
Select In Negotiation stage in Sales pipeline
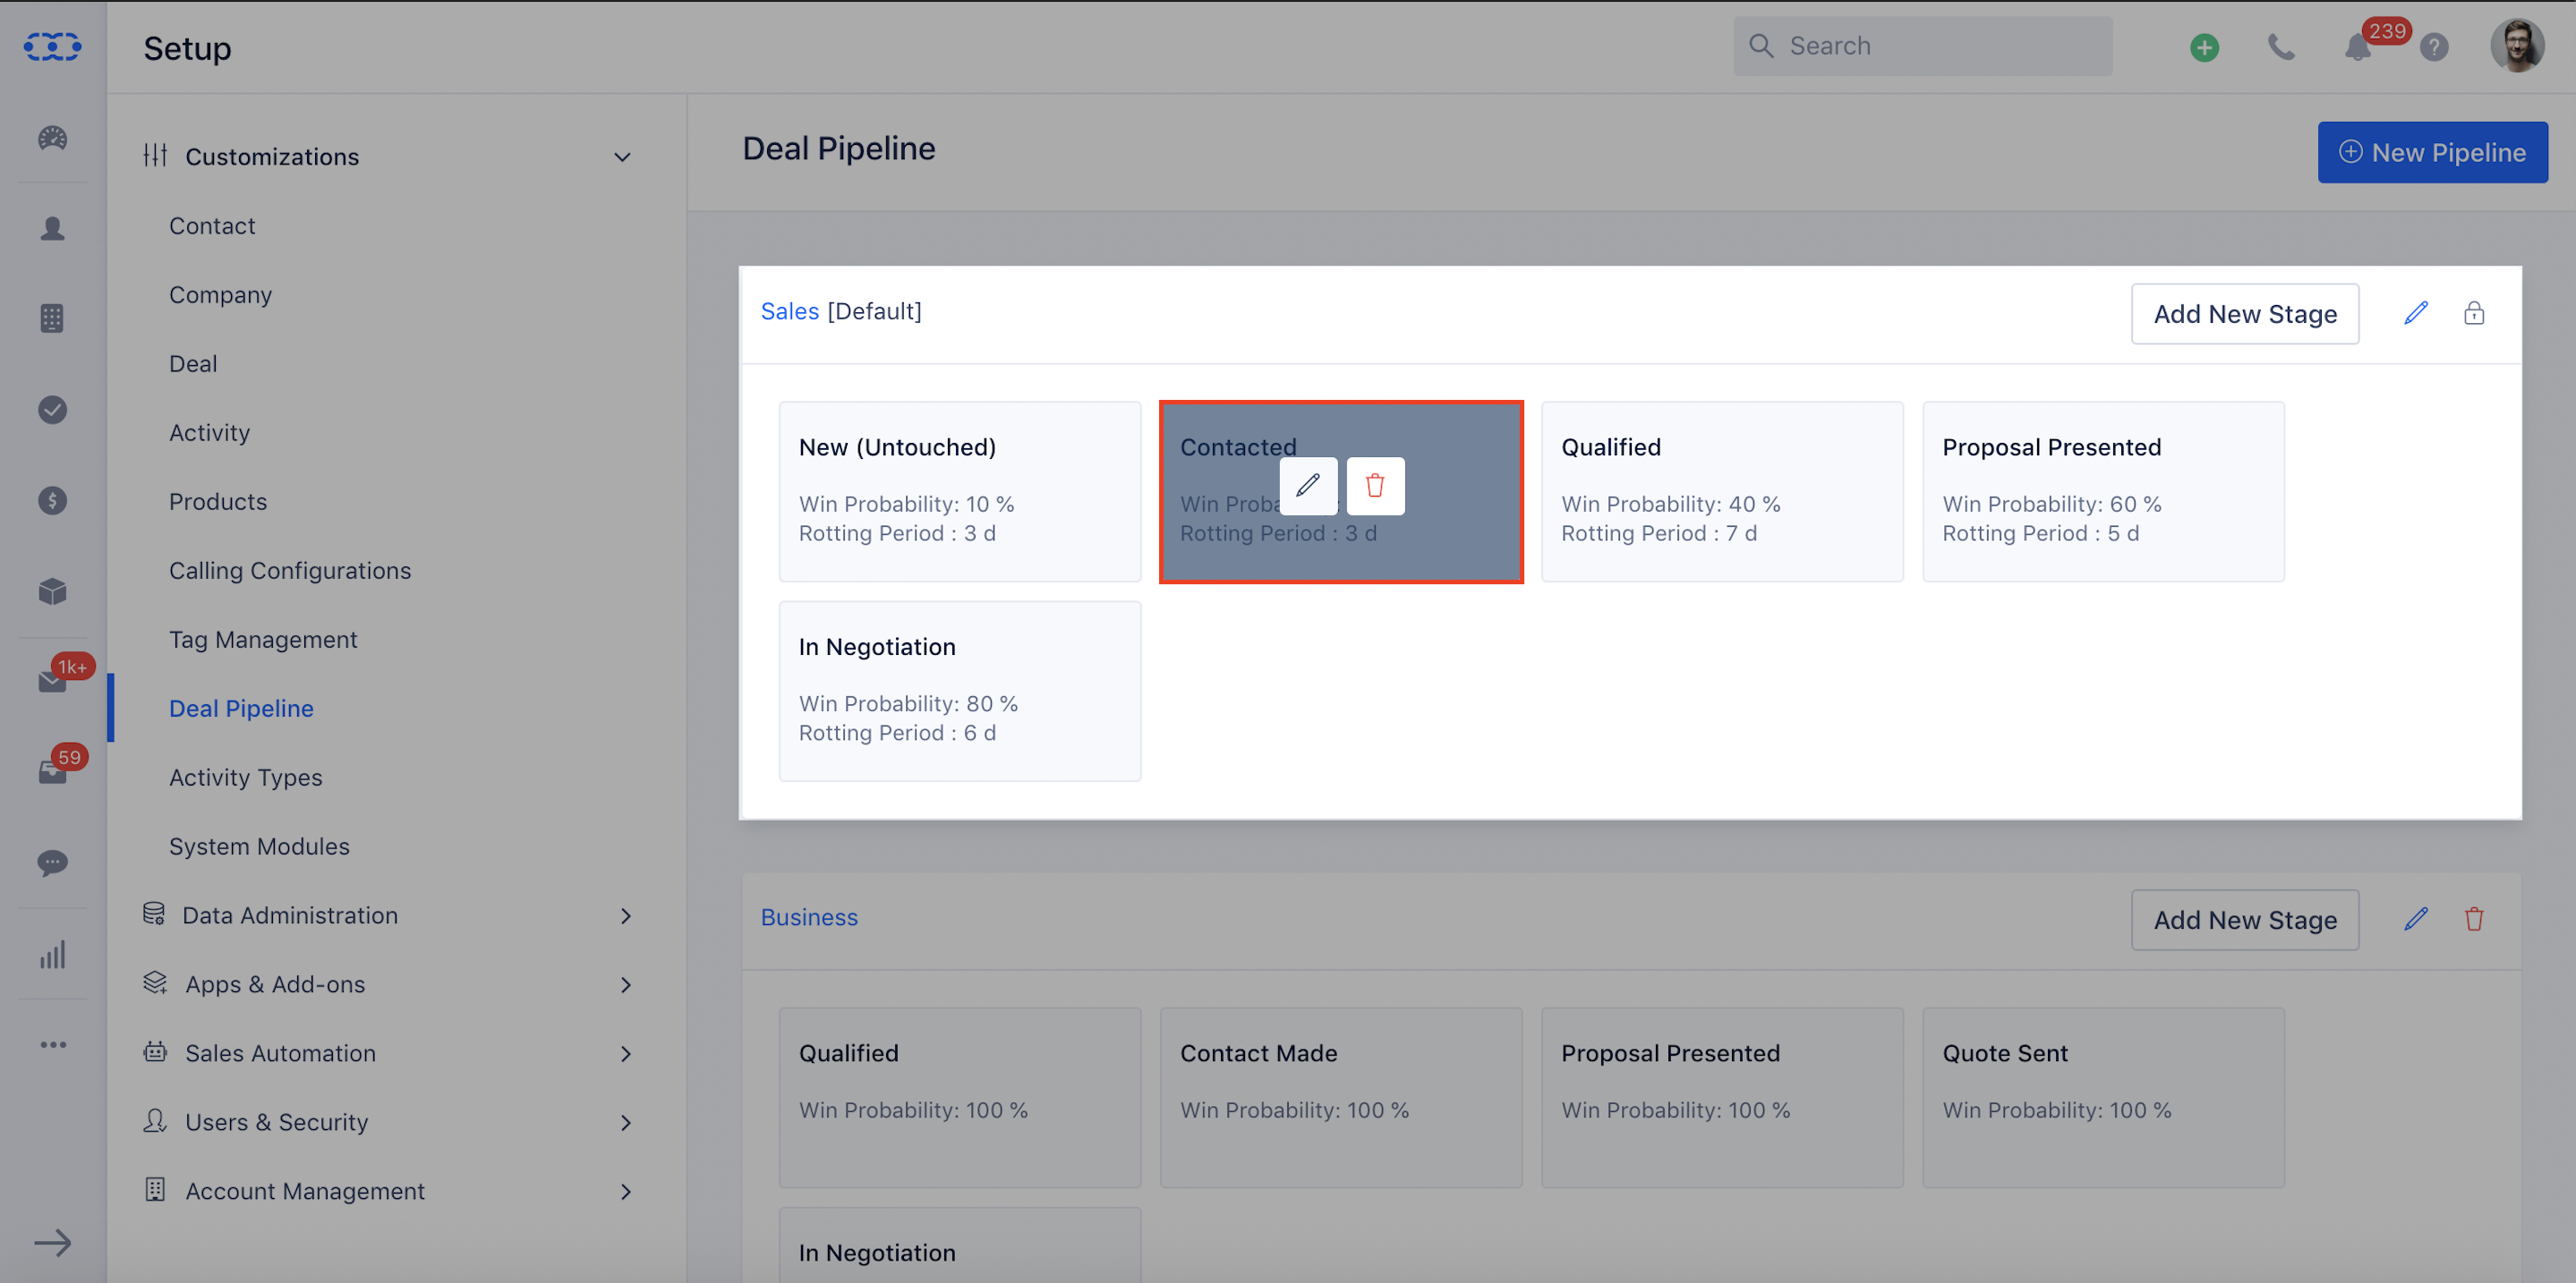click(959, 692)
